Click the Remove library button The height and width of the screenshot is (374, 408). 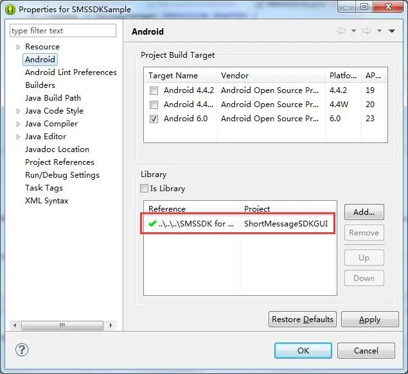click(364, 233)
